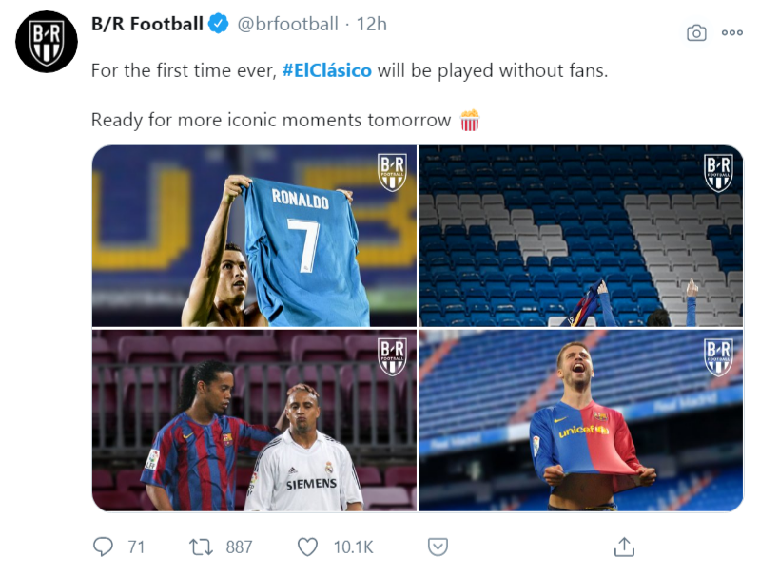Viewport: 760px width, 576px height.
Task: Click the 887 retweets count
Action: (239, 547)
